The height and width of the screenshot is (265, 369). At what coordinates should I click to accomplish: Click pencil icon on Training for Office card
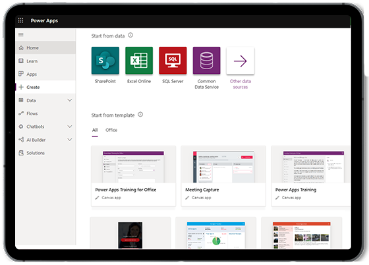pyautogui.click(x=97, y=198)
